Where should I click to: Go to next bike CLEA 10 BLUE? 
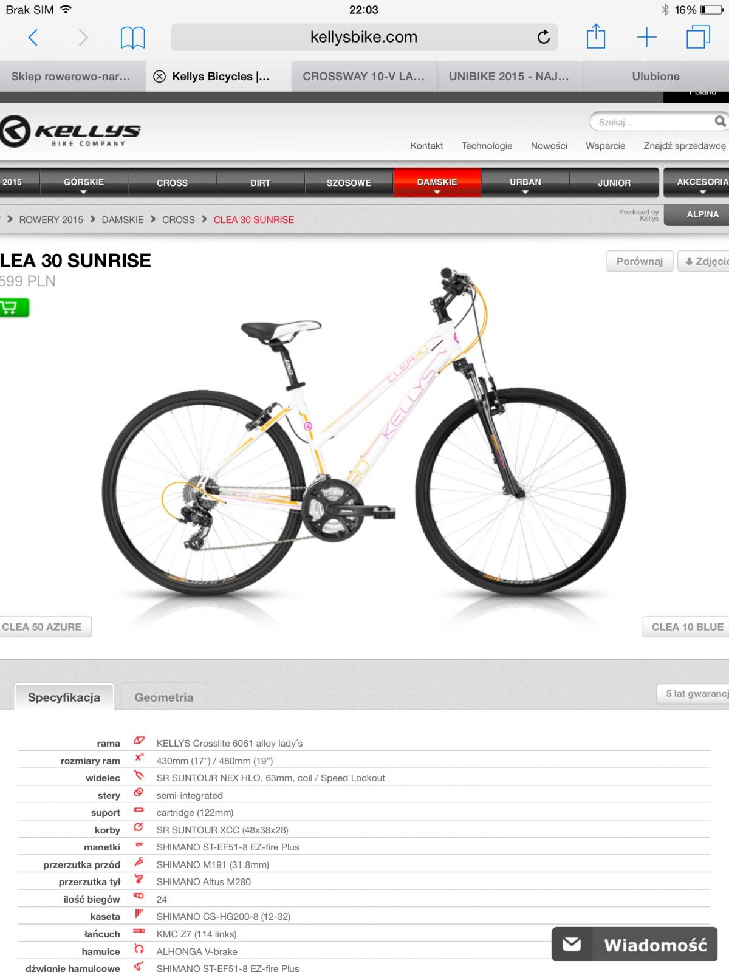[686, 627]
